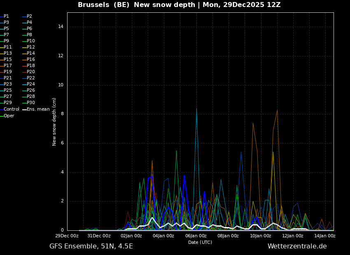350x255 pixels.
Task: Click the P16 legend label
Action: tap(29, 59)
